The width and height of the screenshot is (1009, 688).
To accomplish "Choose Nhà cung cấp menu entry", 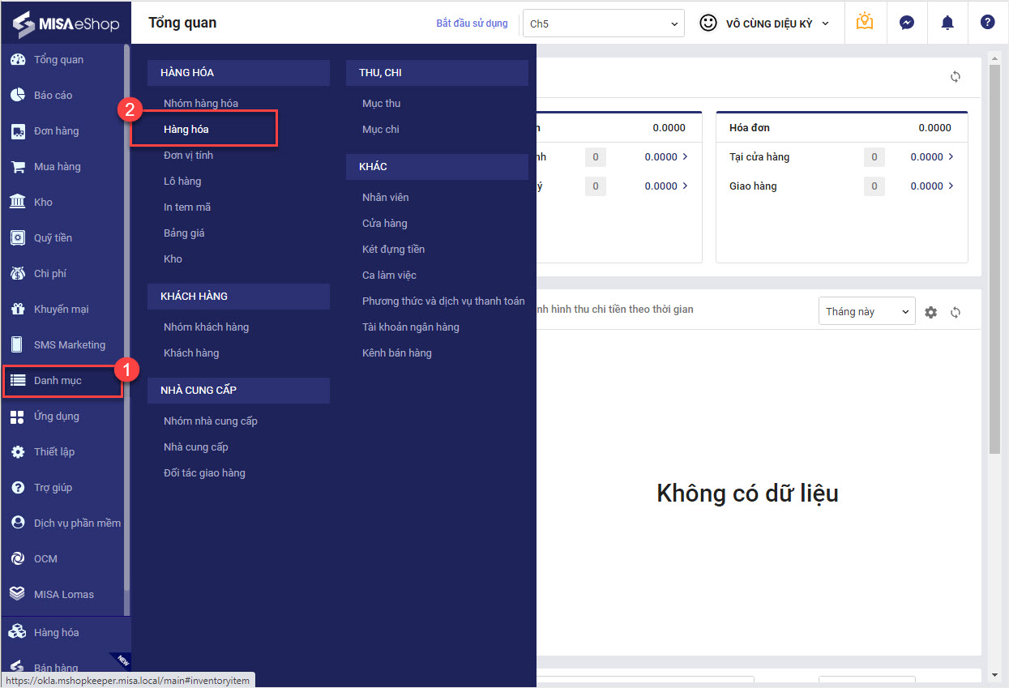I will [x=196, y=447].
